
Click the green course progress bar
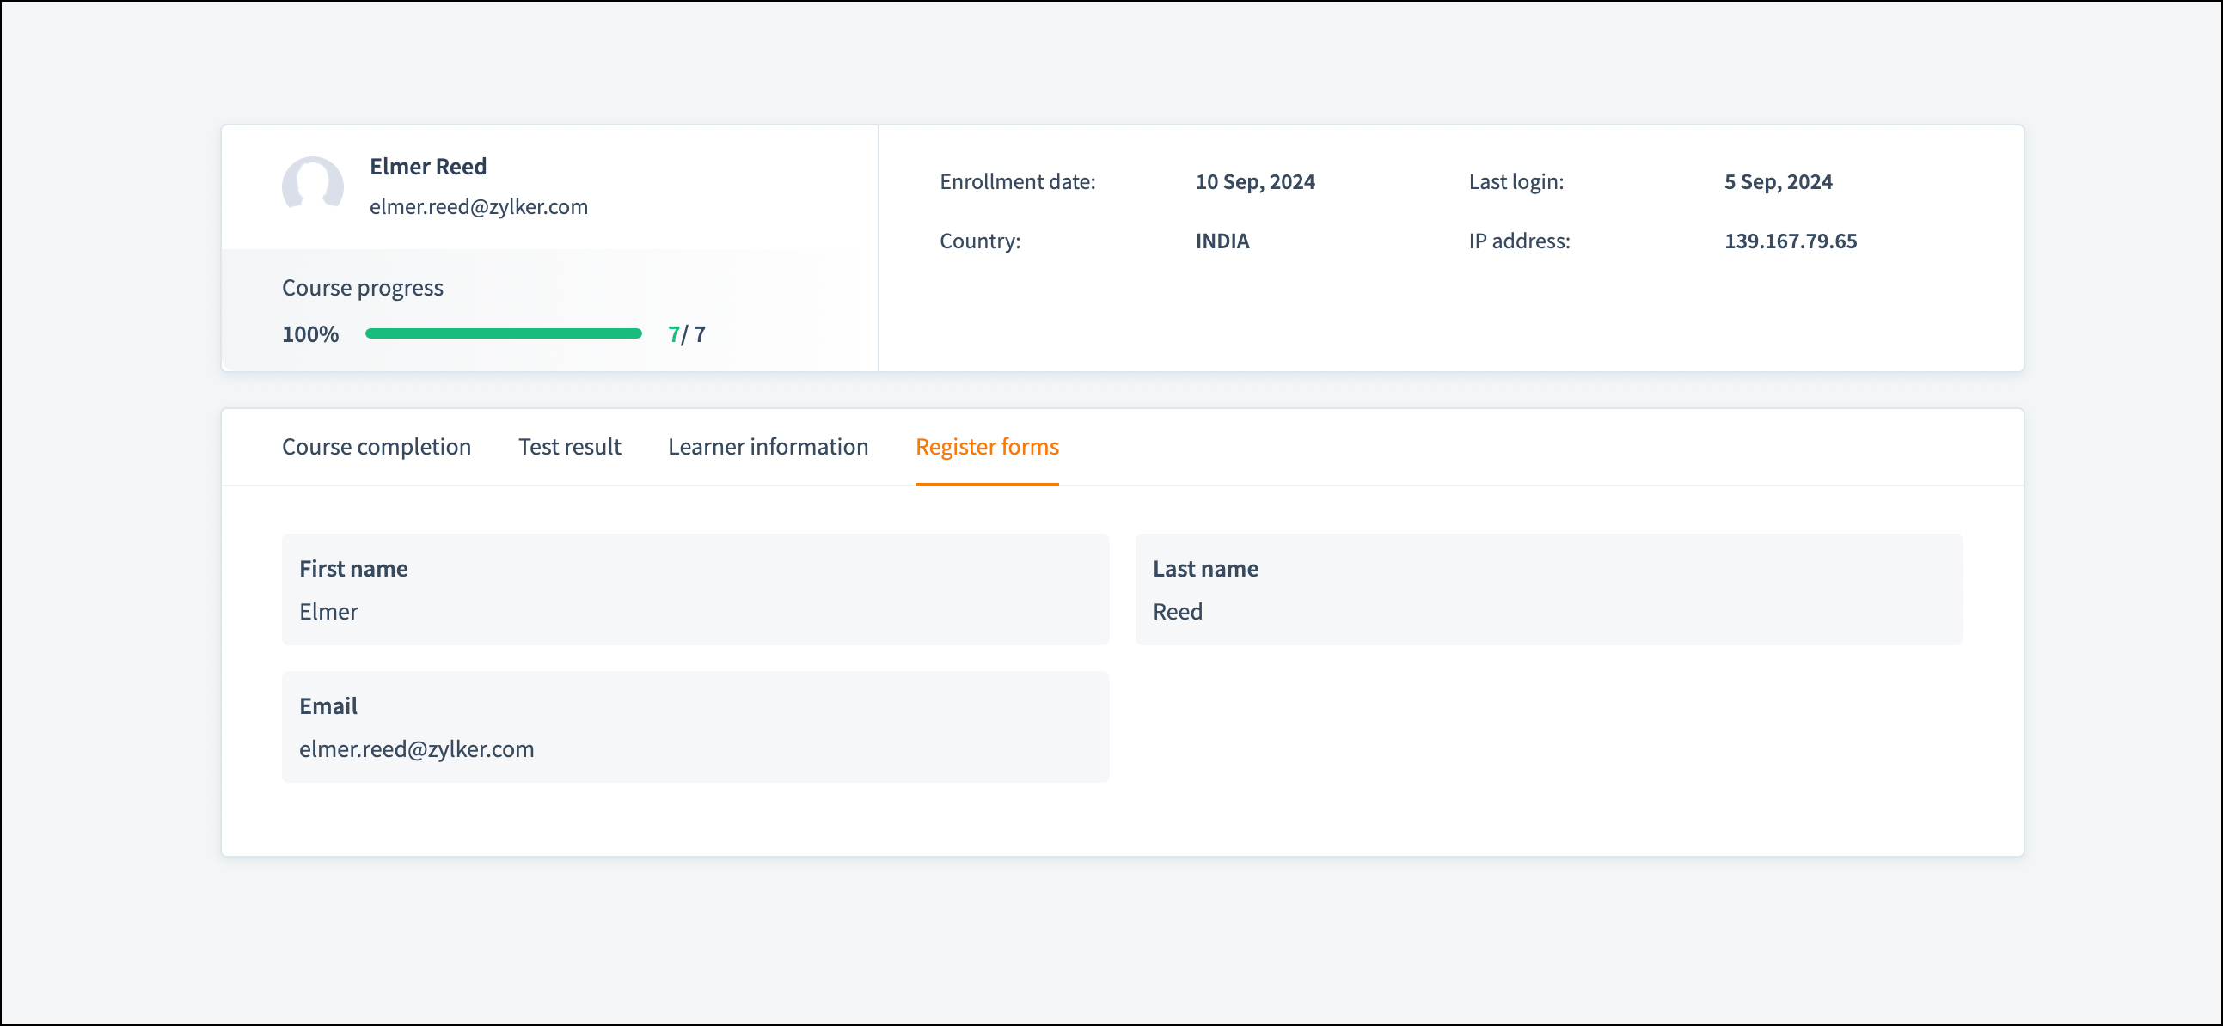pos(503,334)
